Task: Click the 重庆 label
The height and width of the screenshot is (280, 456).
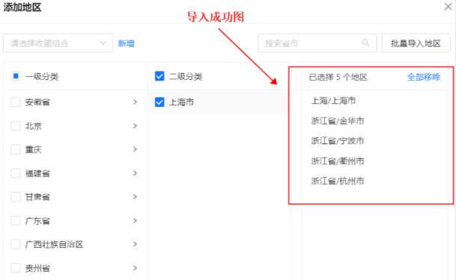Action: pyautogui.click(x=34, y=149)
